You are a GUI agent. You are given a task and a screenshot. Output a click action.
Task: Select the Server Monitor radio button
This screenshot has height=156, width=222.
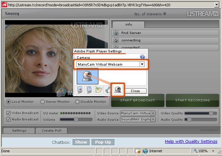(x=43, y=101)
